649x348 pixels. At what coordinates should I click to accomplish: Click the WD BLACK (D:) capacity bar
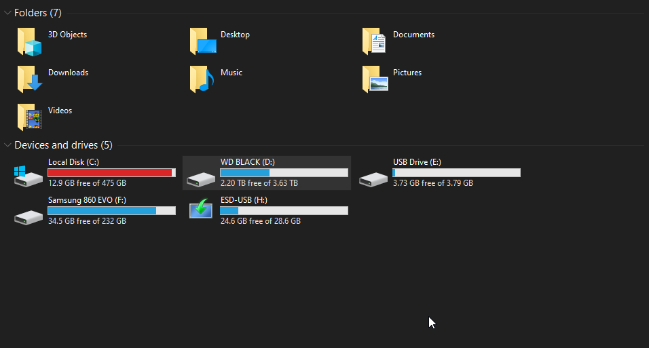284,173
